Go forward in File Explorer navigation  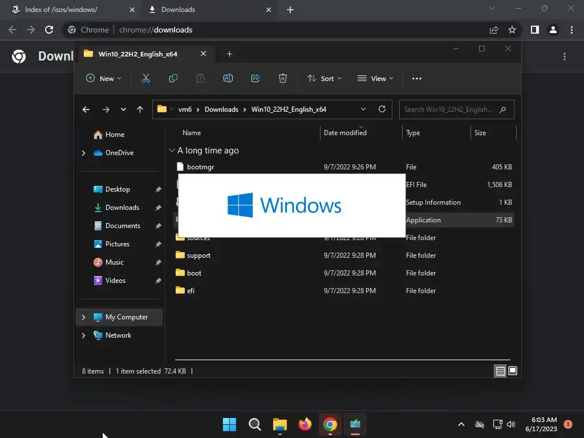coord(106,109)
